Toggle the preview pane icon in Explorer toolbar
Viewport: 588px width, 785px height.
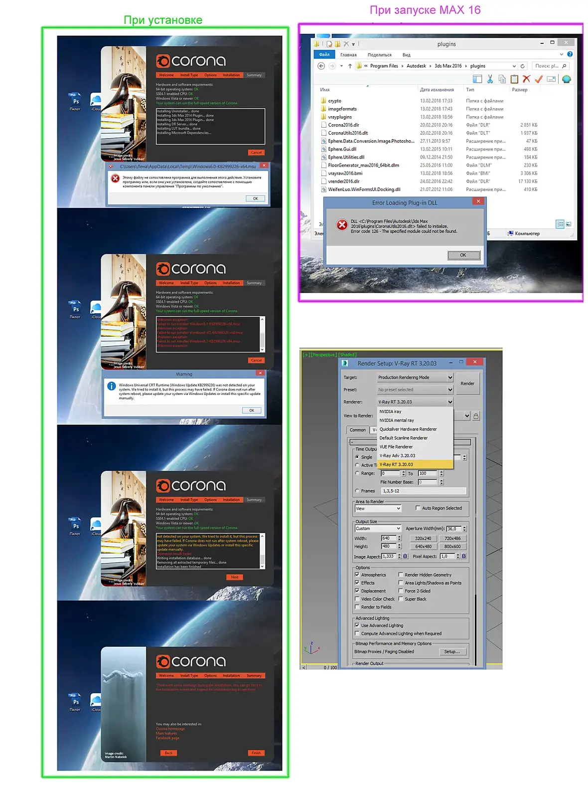tap(477, 79)
